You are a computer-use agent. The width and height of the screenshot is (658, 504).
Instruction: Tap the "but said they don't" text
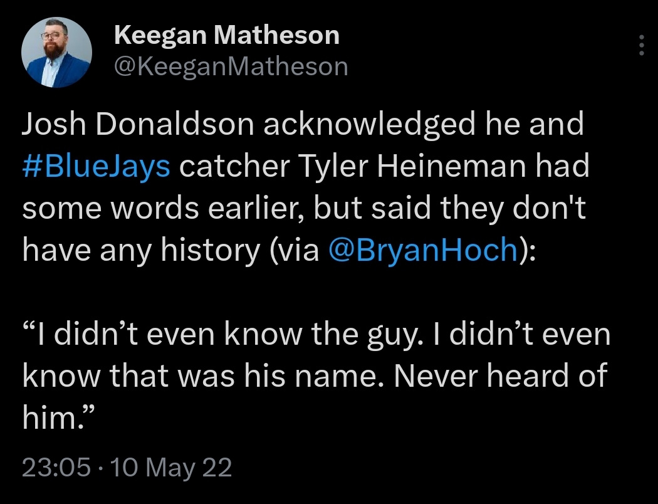point(449,208)
